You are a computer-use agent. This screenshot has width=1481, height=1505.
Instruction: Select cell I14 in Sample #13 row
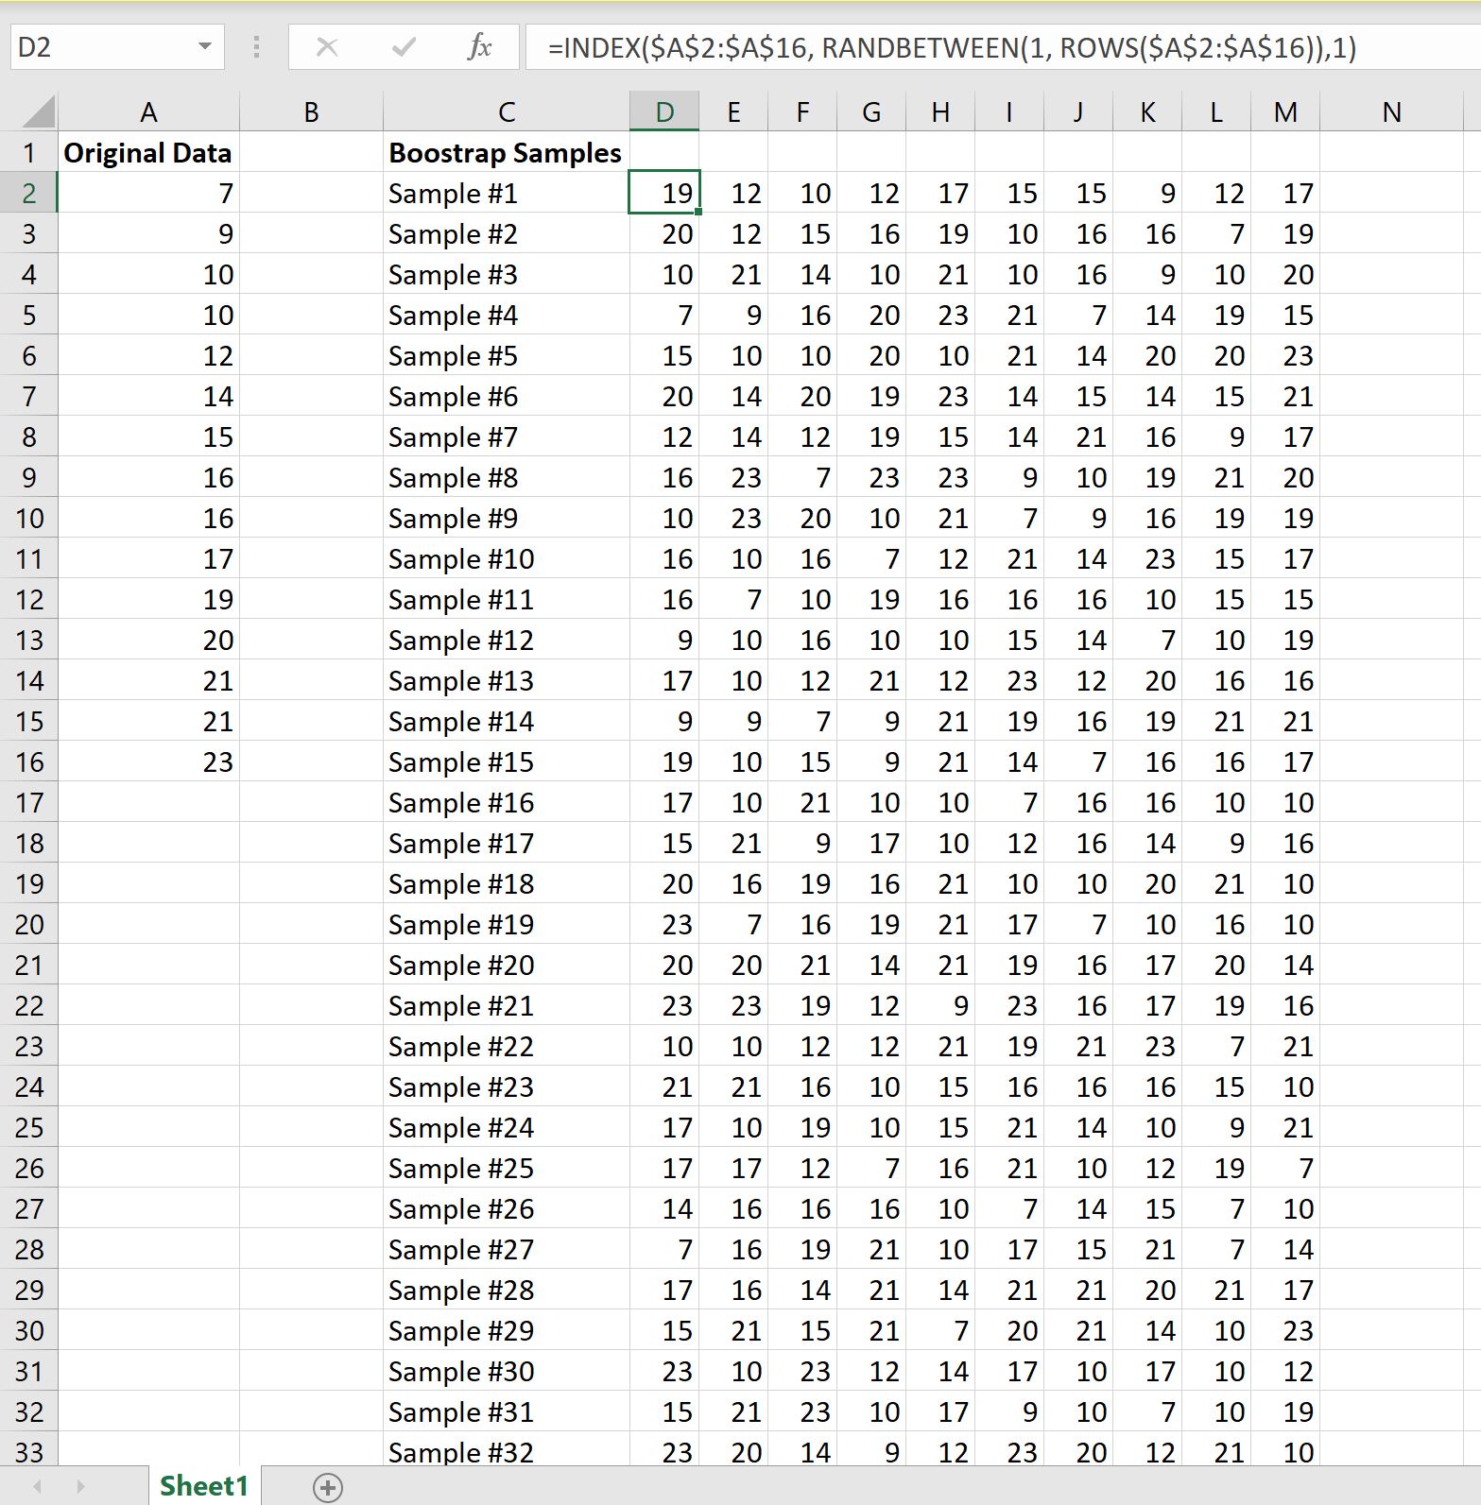pyautogui.click(x=1009, y=680)
